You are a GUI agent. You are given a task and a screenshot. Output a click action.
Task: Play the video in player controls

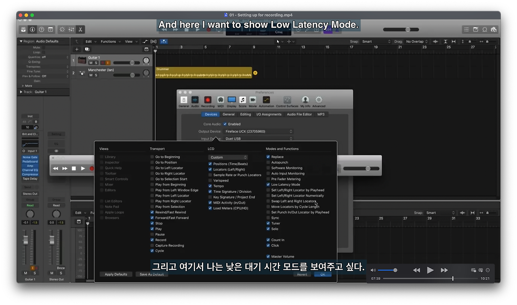(430, 270)
